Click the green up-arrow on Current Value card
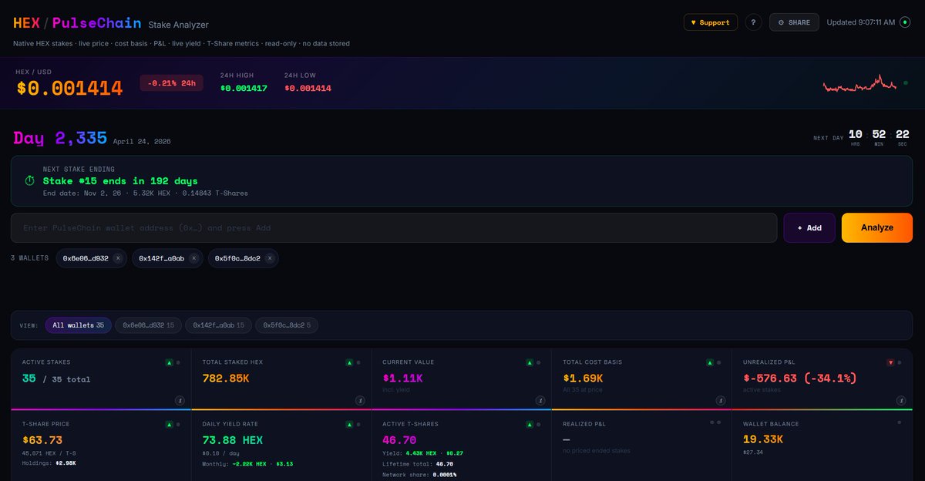The height and width of the screenshot is (481, 925). point(530,362)
